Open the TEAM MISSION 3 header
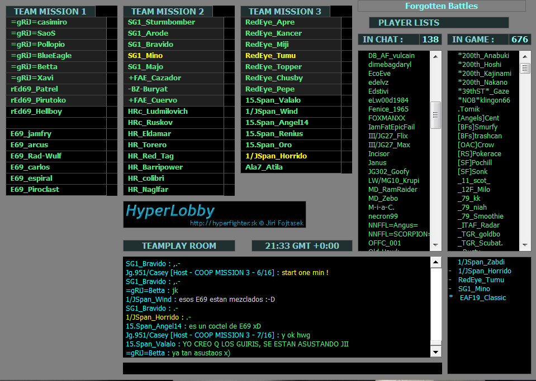Image resolution: width=536 pixels, height=381 pixels. pyautogui.click(x=285, y=11)
